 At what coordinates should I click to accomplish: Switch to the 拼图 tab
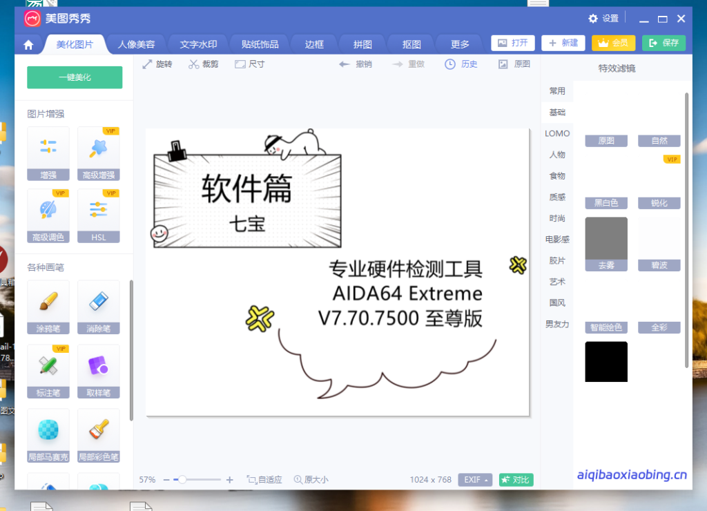[362, 45]
